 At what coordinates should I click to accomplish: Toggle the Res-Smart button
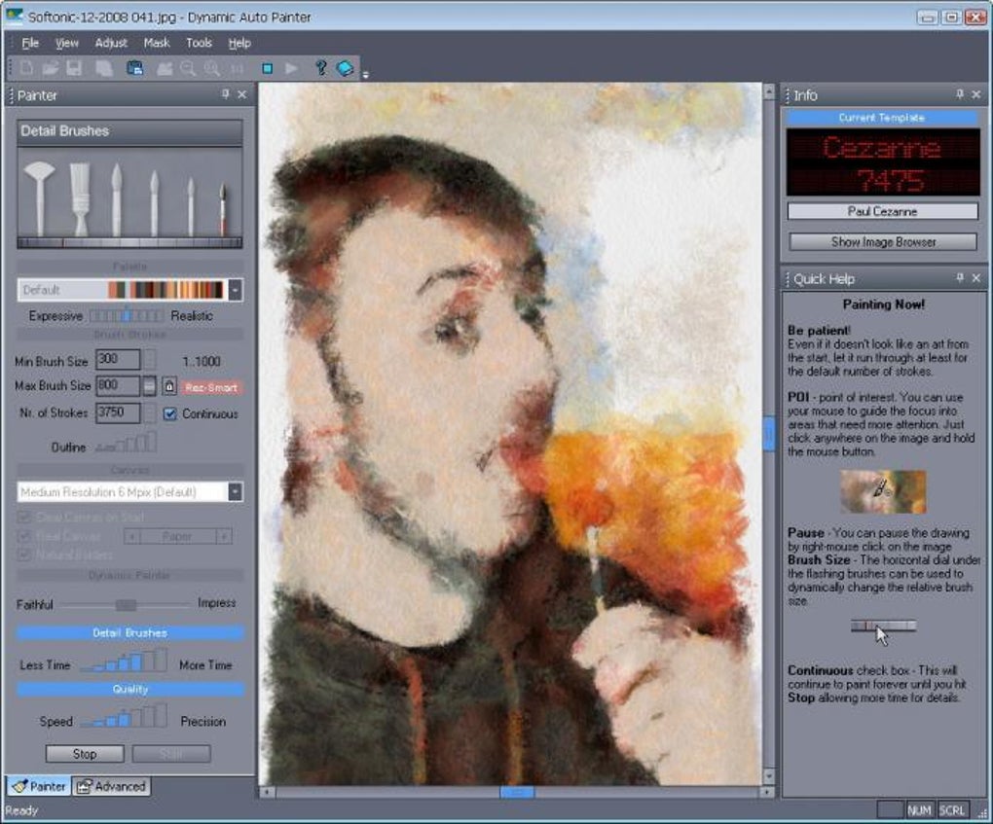[x=211, y=387]
